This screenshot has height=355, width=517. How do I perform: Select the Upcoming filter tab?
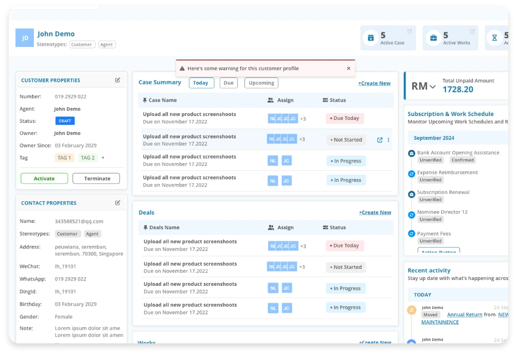[261, 83]
